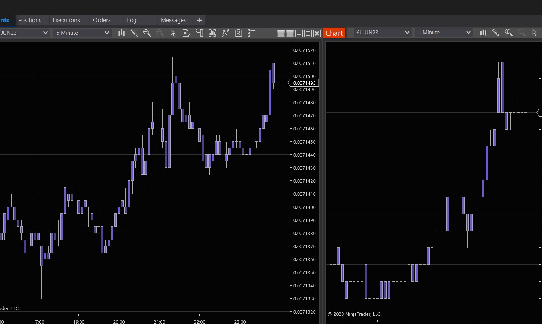Open the Messages tab
Screen dimensions: 542x324
coord(173,20)
